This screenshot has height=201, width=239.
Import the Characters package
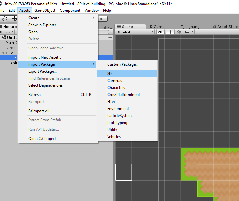[x=127, y=88]
